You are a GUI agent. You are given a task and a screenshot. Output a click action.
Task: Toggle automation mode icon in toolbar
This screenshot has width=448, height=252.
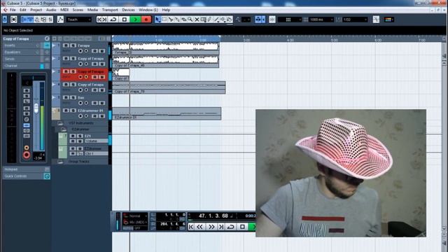coord(60,20)
